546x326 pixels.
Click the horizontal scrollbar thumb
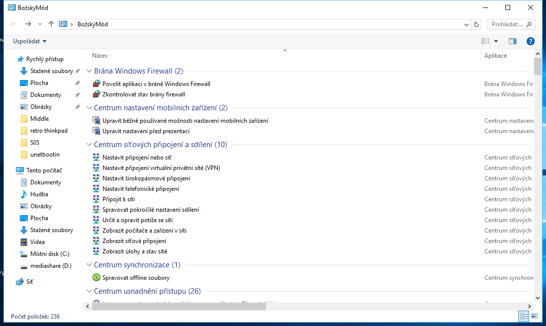tap(179, 307)
